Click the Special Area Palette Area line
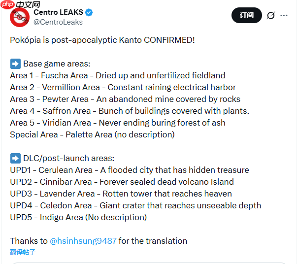The width and height of the screenshot is (297, 264). [92, 134]
